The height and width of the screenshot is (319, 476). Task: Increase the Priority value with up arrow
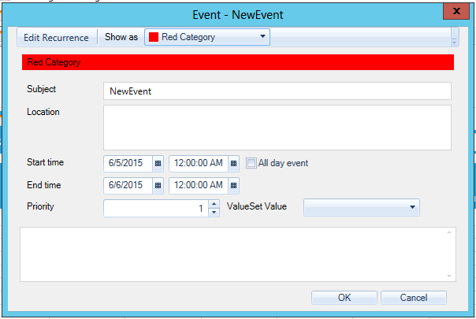point(214,204)
